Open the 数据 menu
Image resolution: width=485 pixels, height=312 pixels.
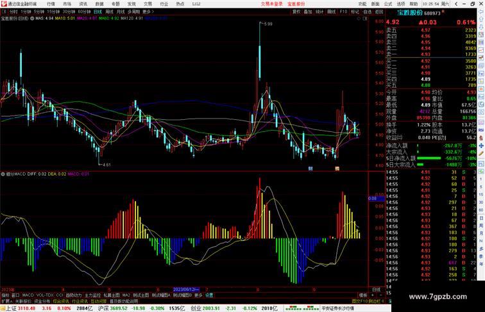coord(99,4)
